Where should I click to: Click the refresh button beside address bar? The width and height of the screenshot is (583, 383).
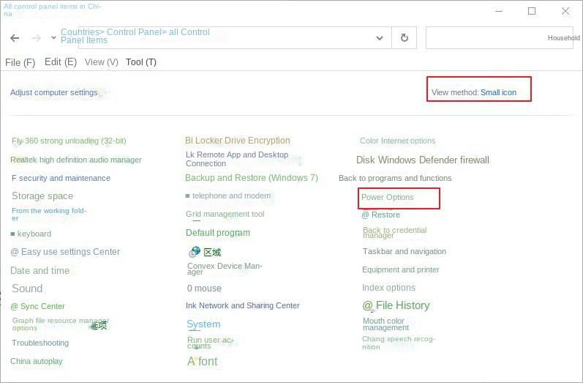coord(403,38)
